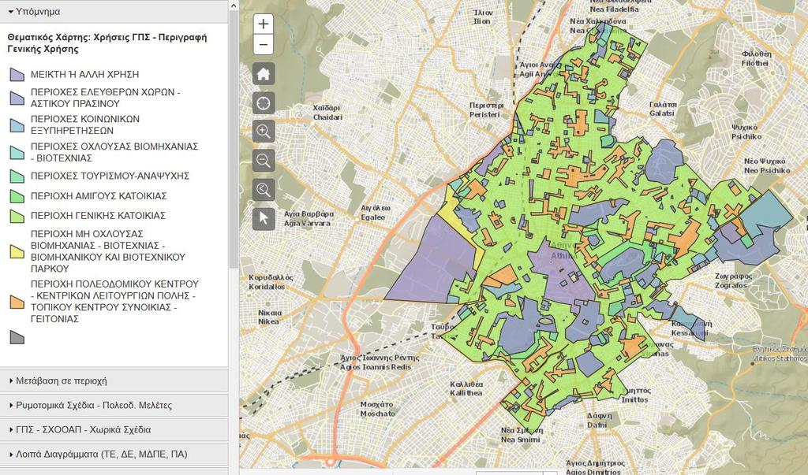Screen dimensions: 808x475
Task: Select the arrow pointer tool
Action: [x=264, y=219]
